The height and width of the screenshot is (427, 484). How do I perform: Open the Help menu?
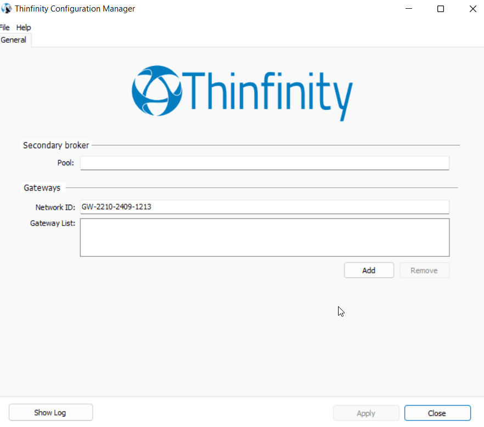(x=24, y=27)
